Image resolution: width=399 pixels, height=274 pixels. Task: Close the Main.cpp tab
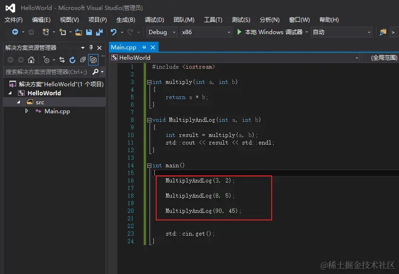[x=153, y=47]
